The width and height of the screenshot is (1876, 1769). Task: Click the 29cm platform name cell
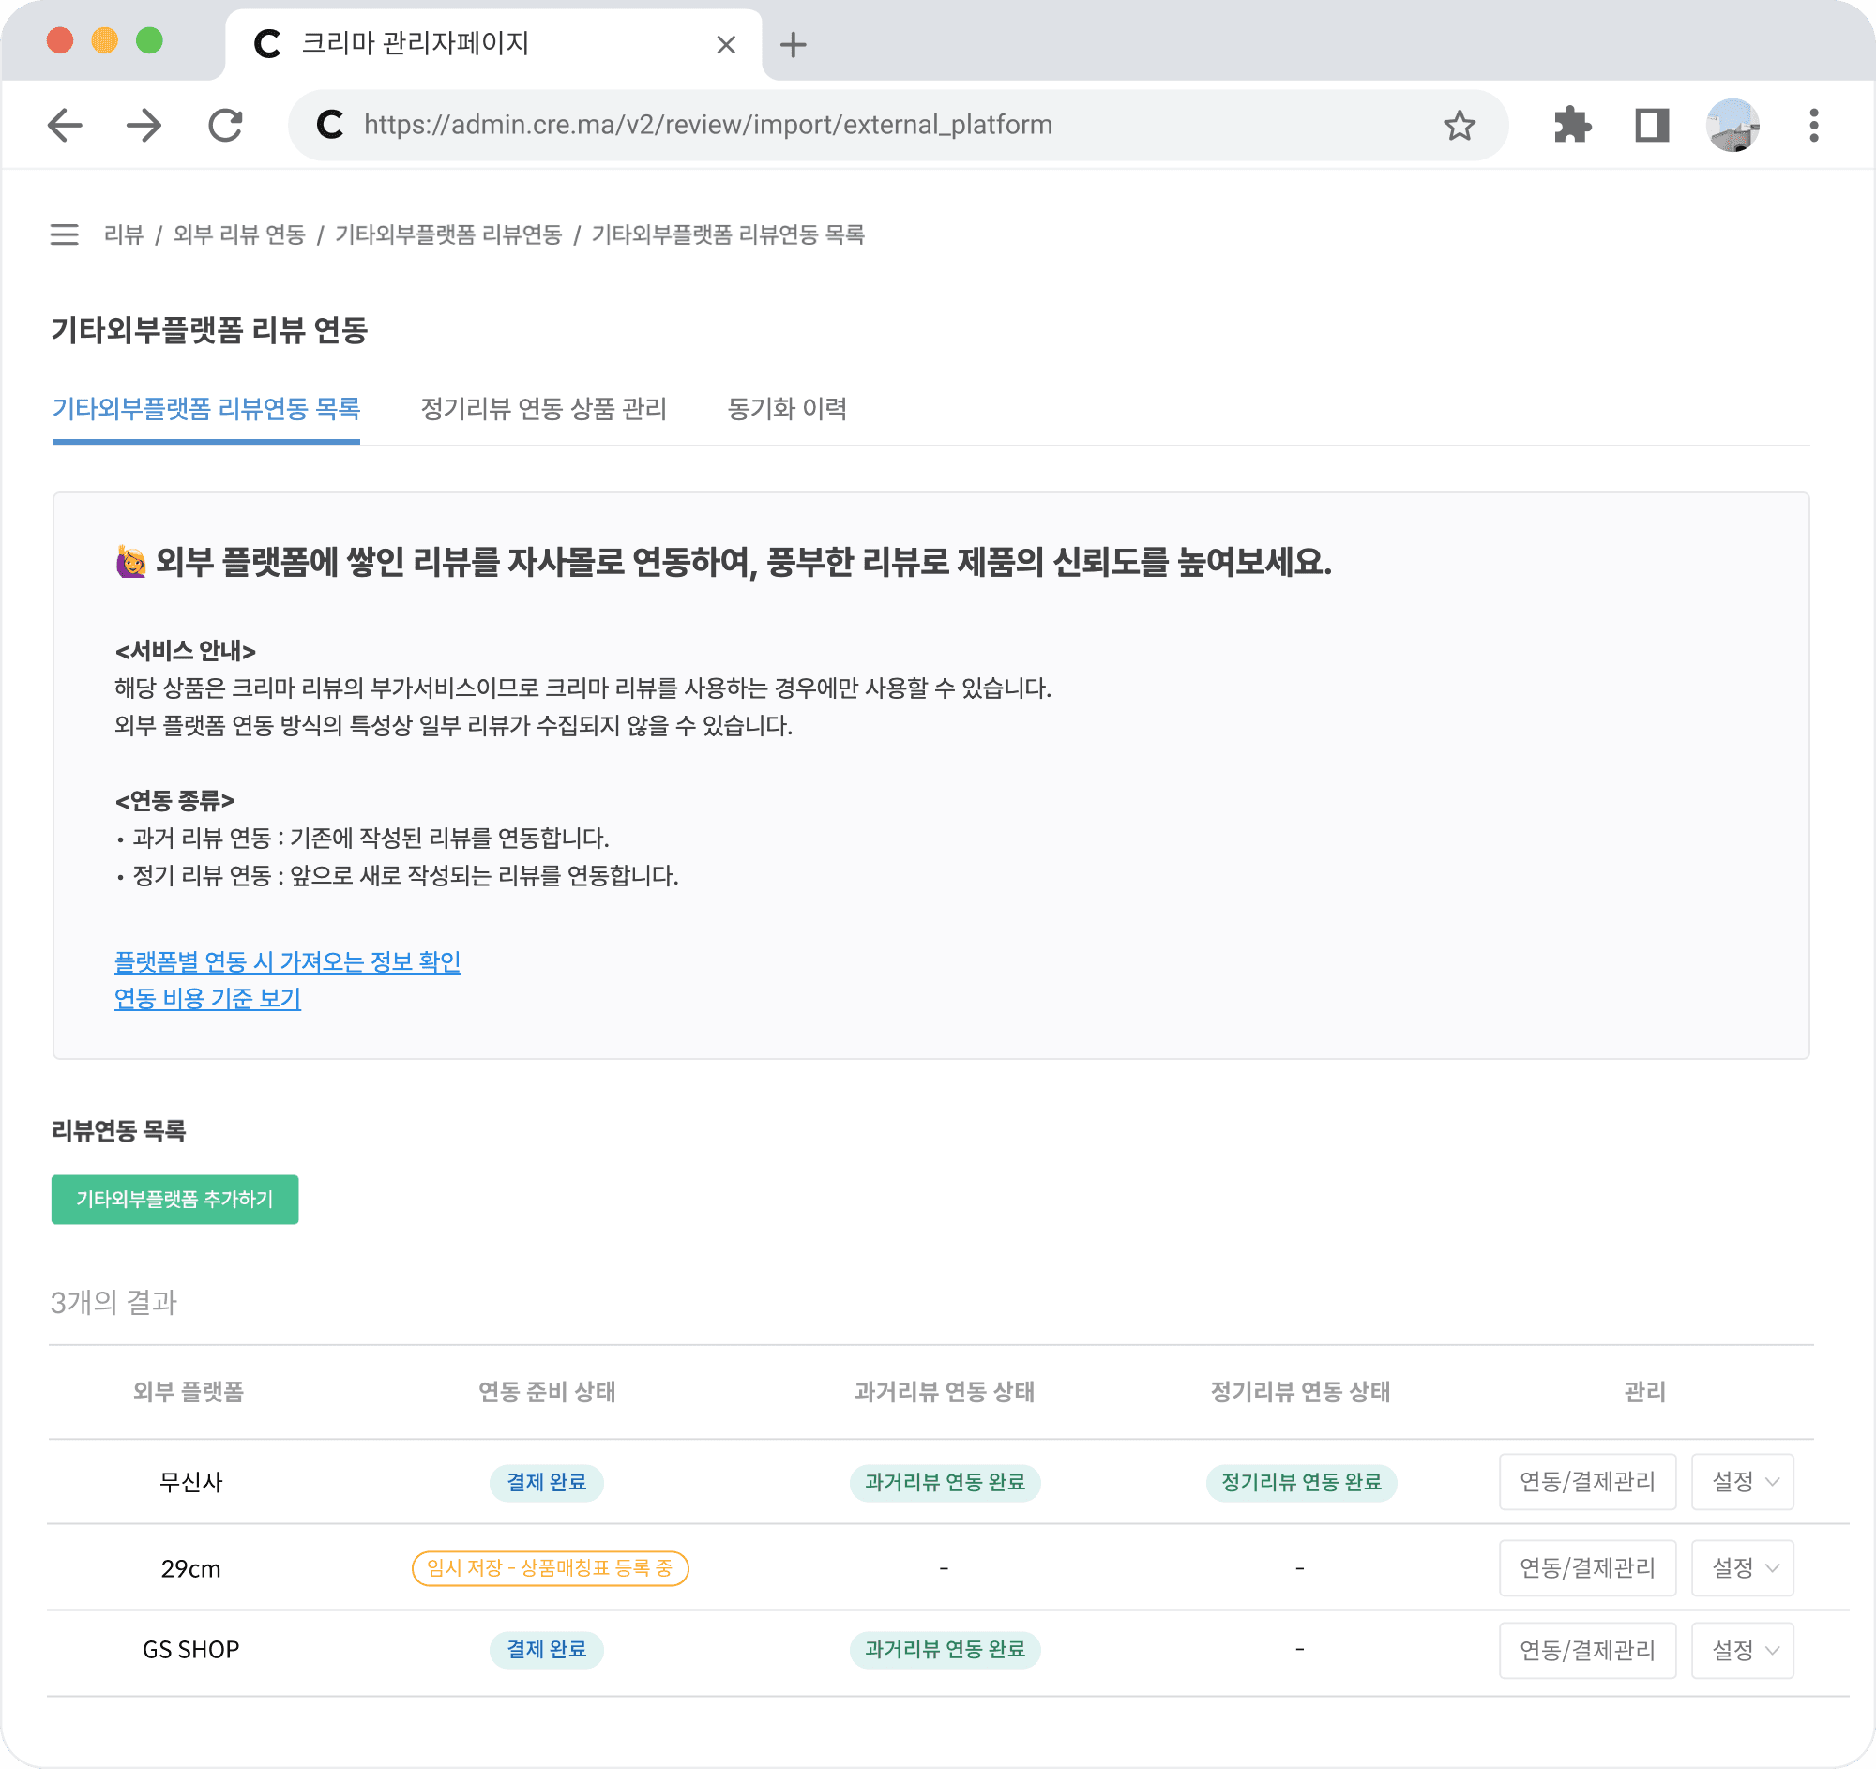[x=190, y=1569]
